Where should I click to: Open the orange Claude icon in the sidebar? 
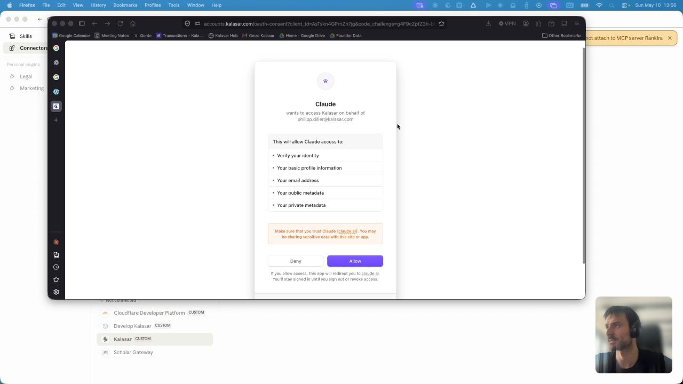pos(56,242)
